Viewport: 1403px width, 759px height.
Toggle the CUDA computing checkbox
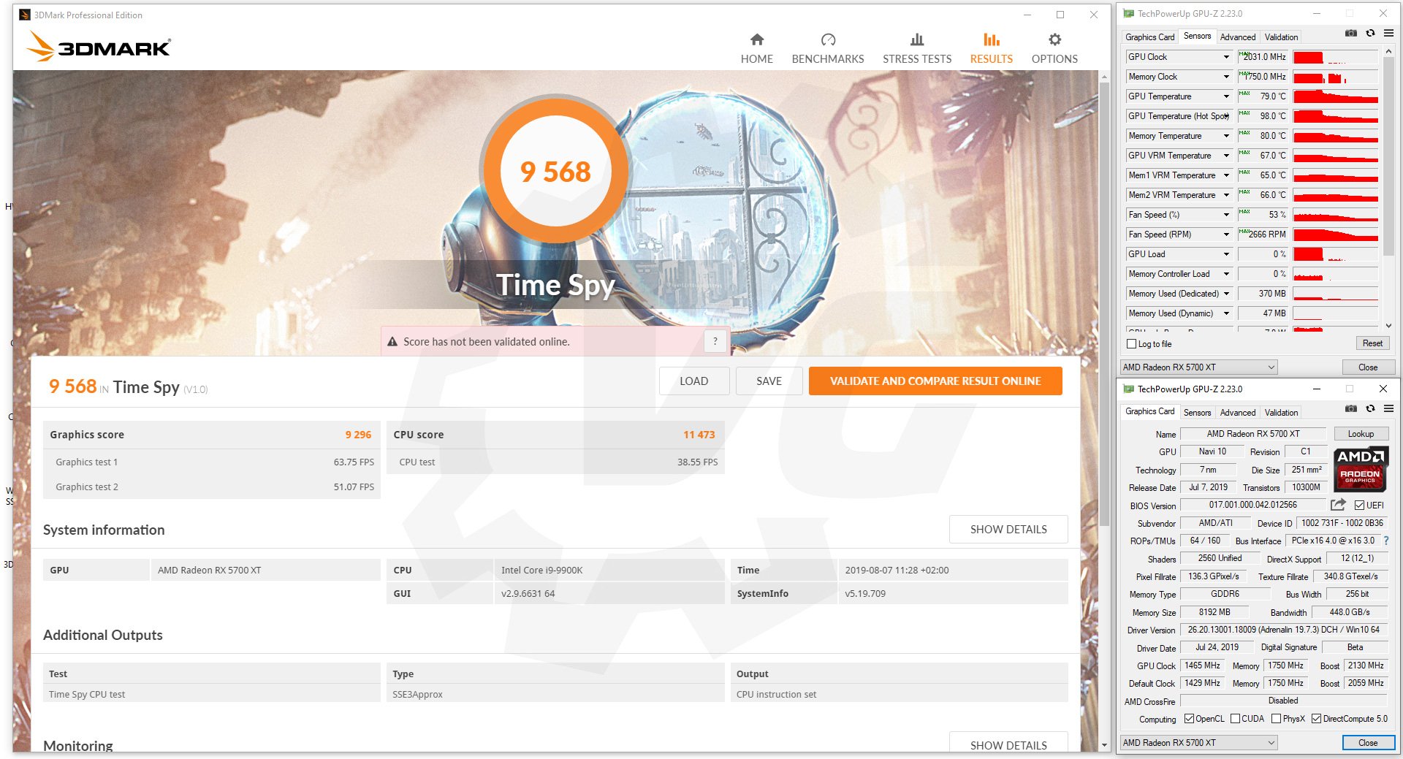(1235, 719)
